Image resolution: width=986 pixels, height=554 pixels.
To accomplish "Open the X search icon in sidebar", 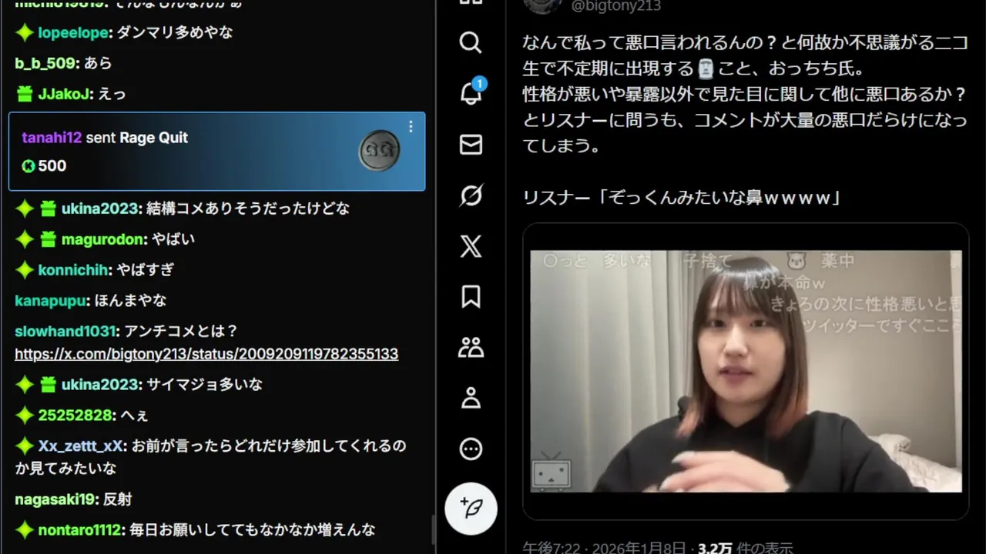I will [x=471, y=42].
